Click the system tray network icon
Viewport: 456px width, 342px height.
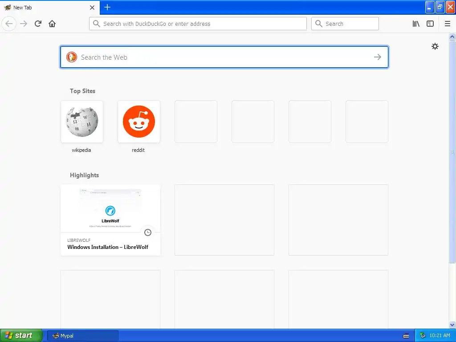pyautogui.click(x=423, y=336)
